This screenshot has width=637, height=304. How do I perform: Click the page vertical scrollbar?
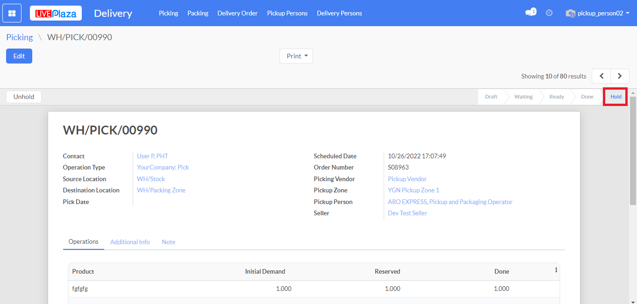click(633, 151)
